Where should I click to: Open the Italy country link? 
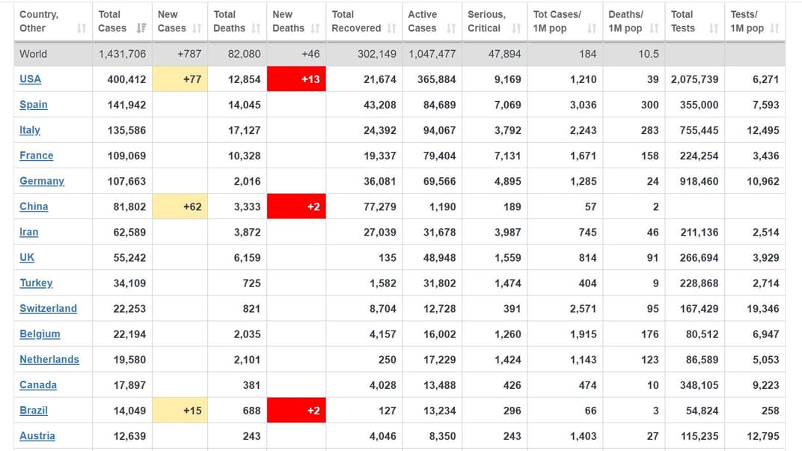(x=30, y=130)
